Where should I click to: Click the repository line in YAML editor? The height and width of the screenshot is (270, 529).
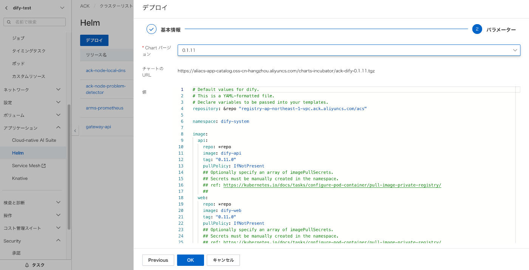pyautogui.click(x=280, y=109)
